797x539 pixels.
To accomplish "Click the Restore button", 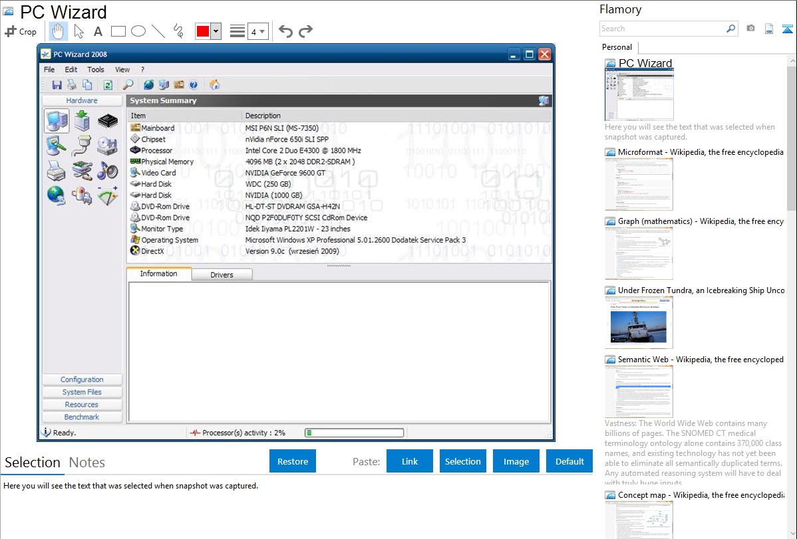I will (293, 461).
